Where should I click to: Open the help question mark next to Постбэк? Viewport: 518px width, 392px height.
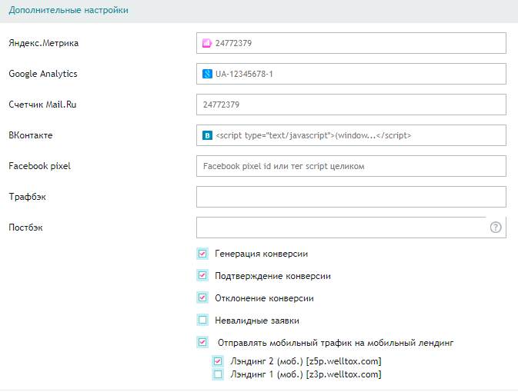tap(496, 228)
